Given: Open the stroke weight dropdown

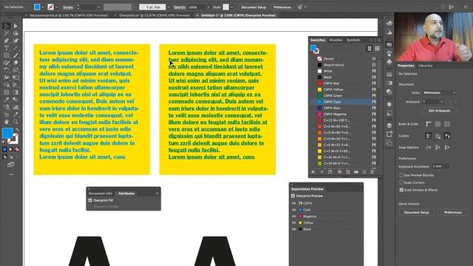Looking at the screenshot, I should point(98,7).
